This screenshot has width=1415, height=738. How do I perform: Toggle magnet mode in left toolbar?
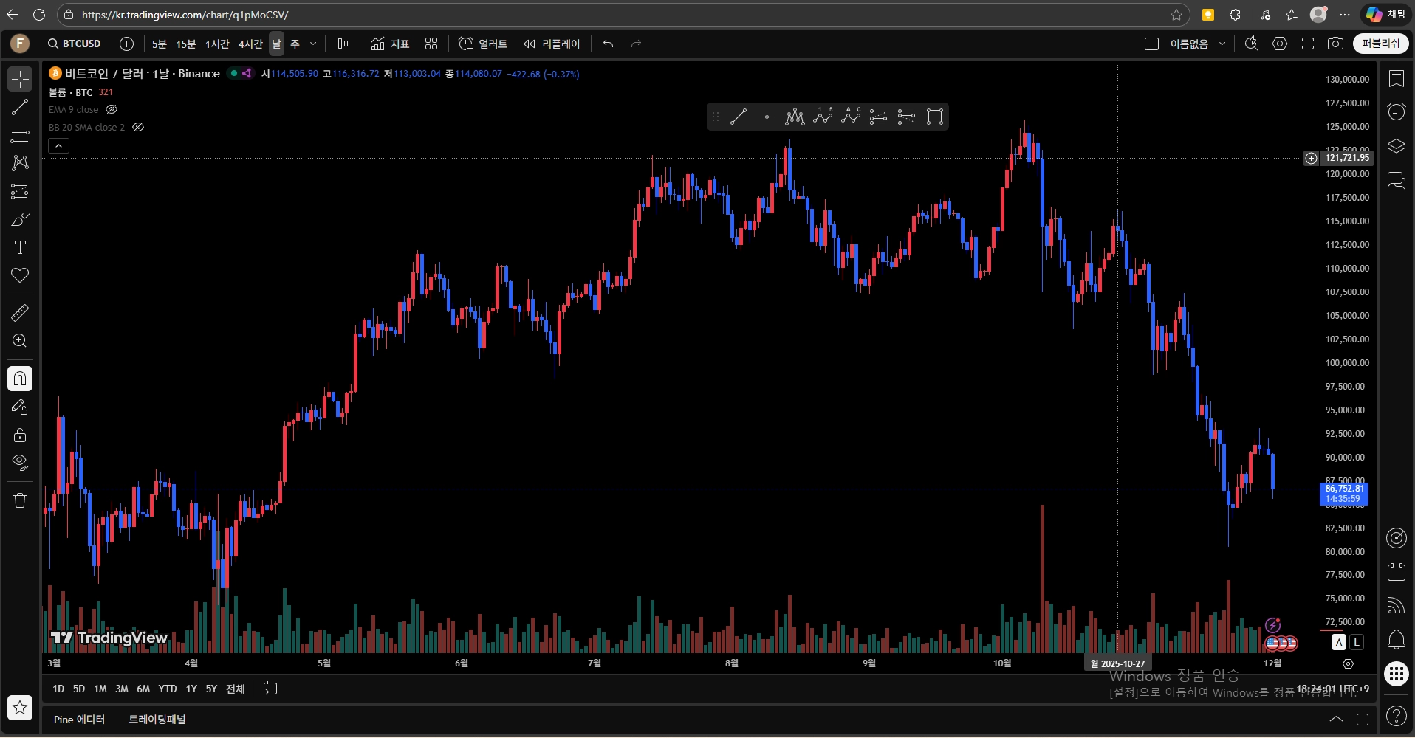pyautogui.click(x=20, y=379)
